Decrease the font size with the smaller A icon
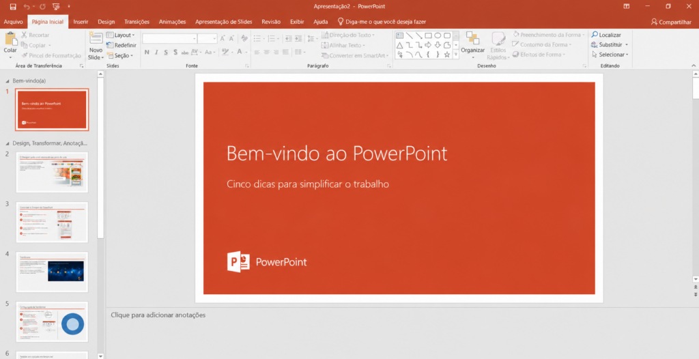 pyautogui.click(x=231, y=39)
